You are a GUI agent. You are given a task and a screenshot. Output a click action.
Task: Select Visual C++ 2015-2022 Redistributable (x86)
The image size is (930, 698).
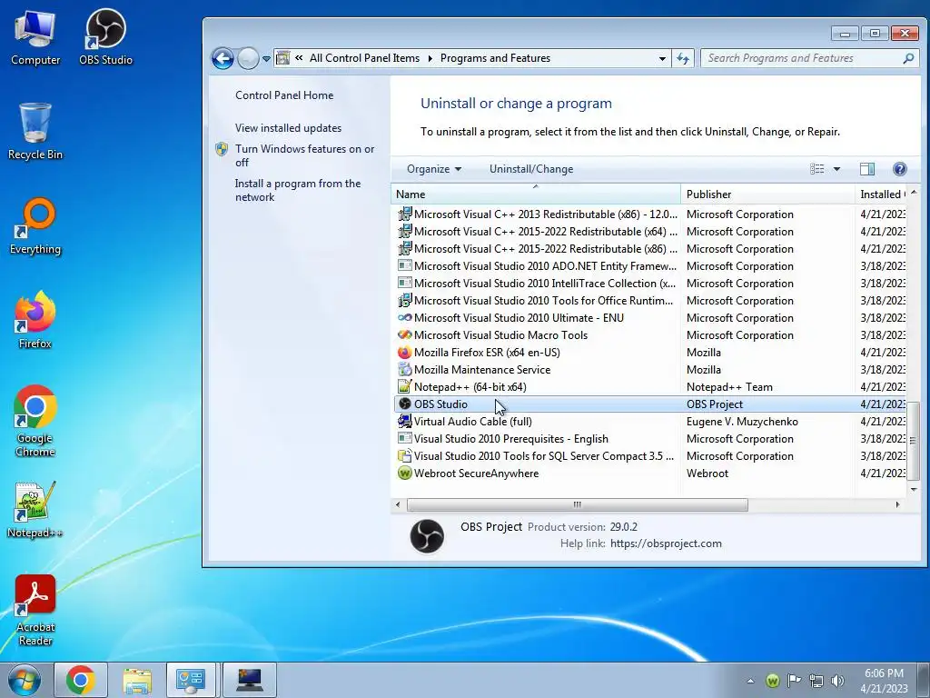(x=649, y=249)
